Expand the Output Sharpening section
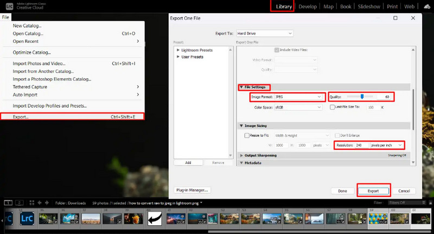434x234 pixels. coord(241,156)
